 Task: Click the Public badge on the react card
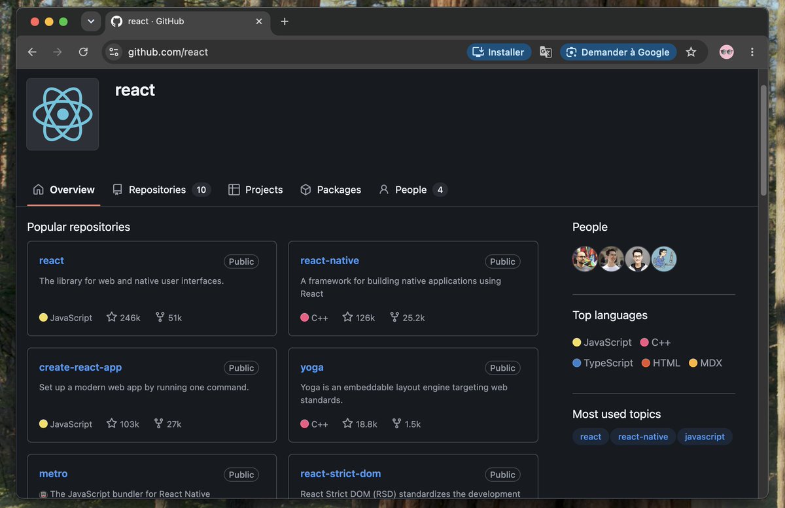(241, 262)
